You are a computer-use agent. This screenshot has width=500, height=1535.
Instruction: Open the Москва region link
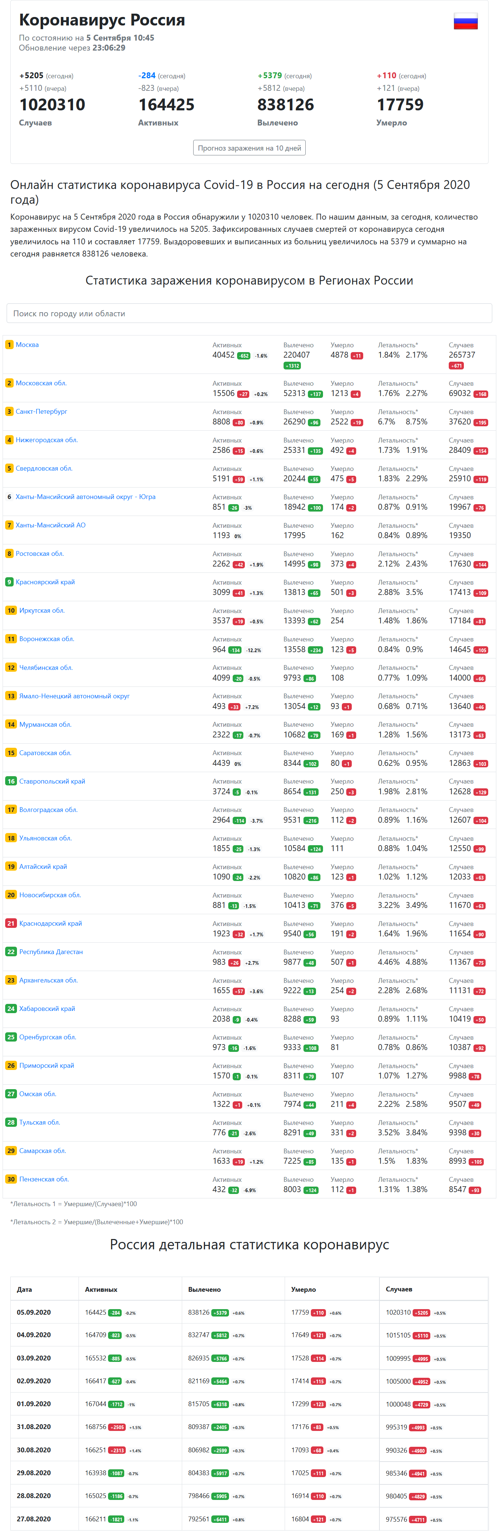click(27, 345)
